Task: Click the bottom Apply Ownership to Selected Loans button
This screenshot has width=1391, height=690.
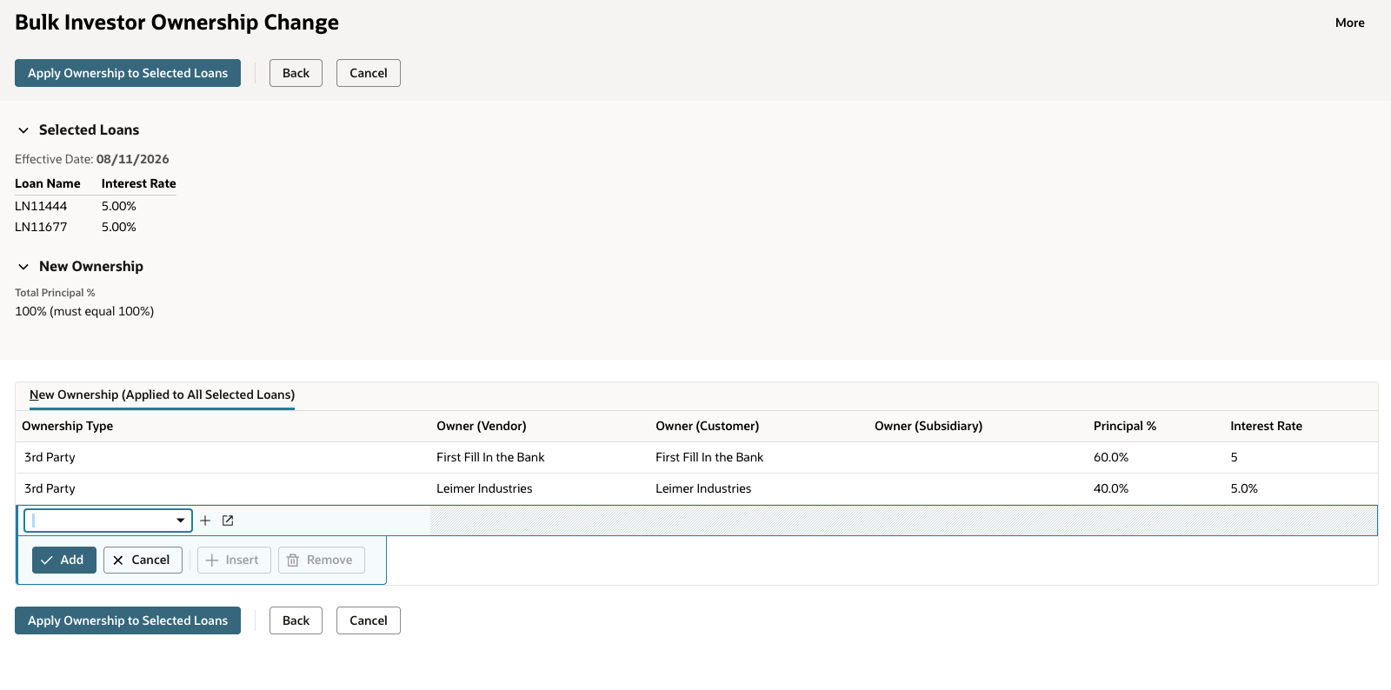Action: point(128,620)
